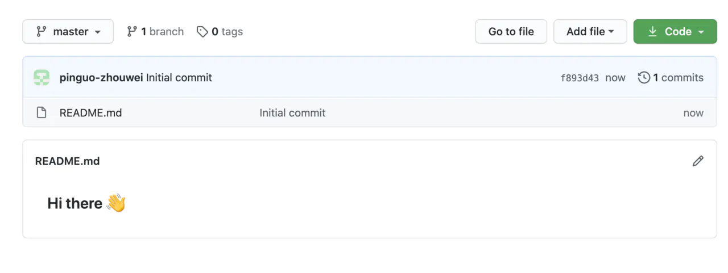This screenshot has width=728, height=273.
Task: View the 1 branch link
Action: [155, 32]
